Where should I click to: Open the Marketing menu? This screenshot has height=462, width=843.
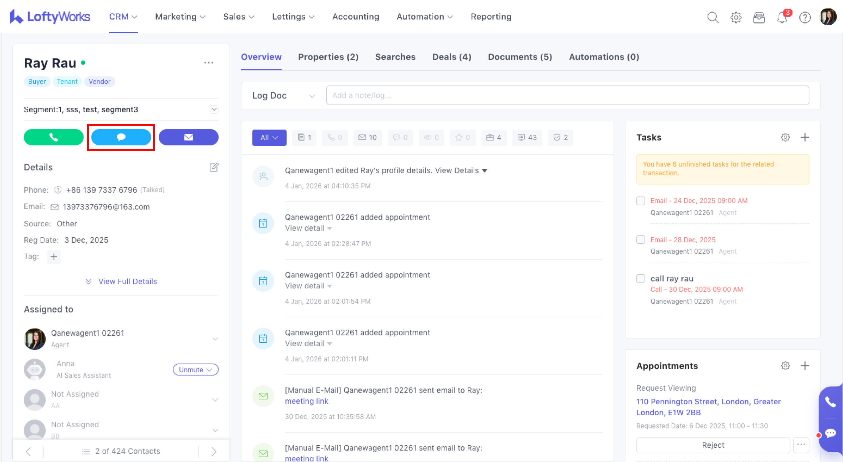click(180, 17)
